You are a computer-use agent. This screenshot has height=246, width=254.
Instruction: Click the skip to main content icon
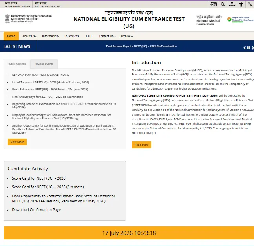pyautogui.click(x=214, y=4)
